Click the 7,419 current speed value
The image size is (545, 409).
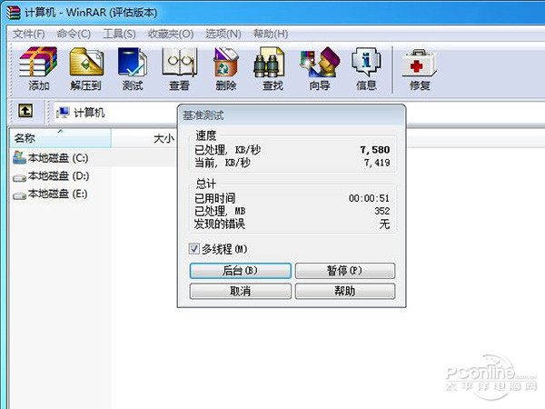coord(377,163)
